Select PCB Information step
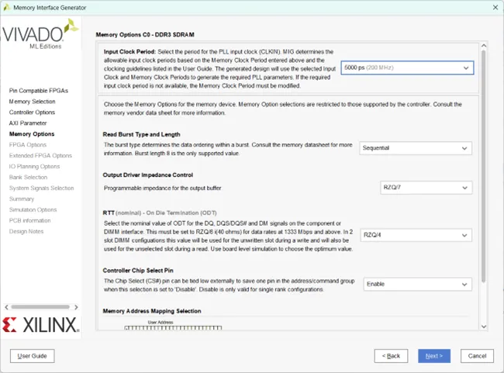The image size is (504, 373). pos(30,220)
